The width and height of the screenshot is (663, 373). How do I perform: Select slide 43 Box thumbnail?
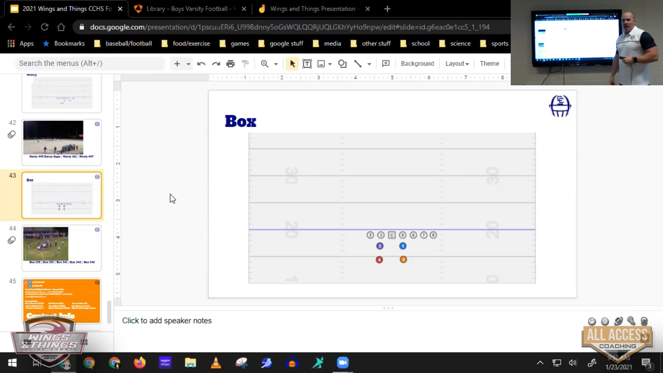coord(61,195)
